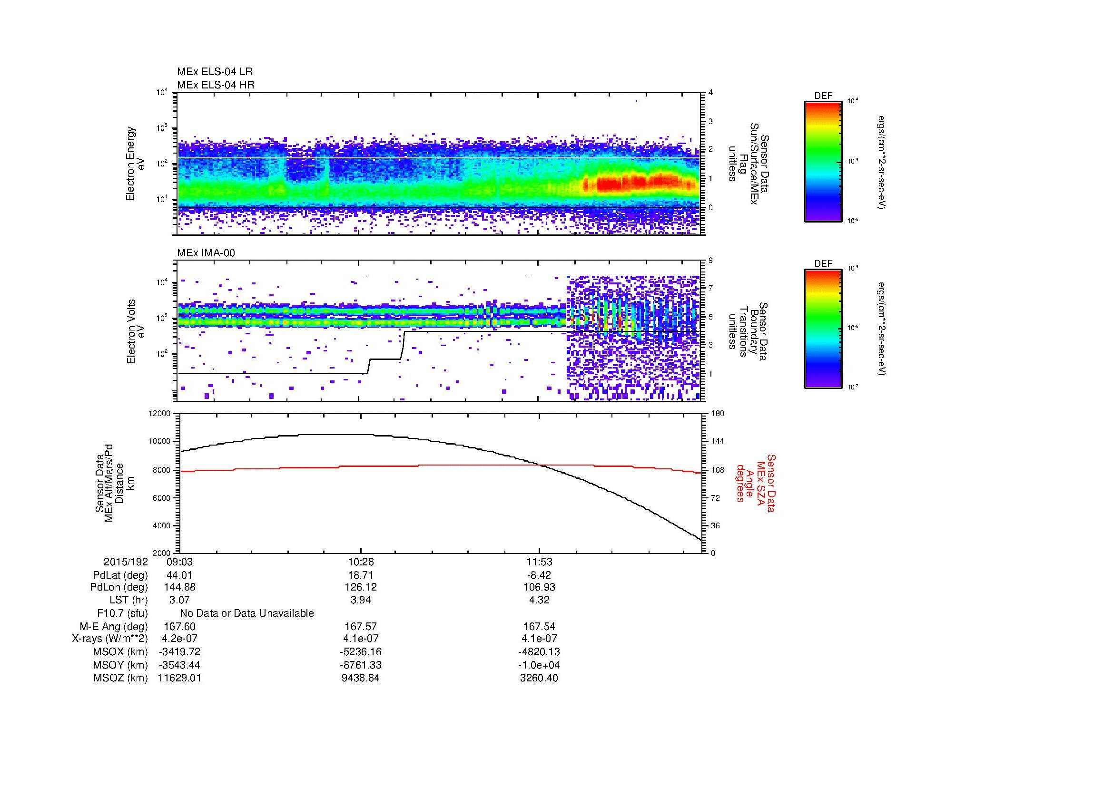Viewport: 1113px width, 786px height.
Task: Click the 'MEx IMA-00' panel title
Action: 206,253
